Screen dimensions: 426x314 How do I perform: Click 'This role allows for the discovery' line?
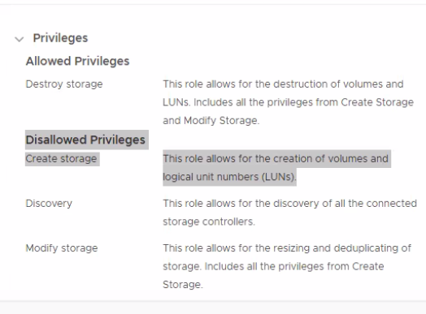(x=289, y=204)
